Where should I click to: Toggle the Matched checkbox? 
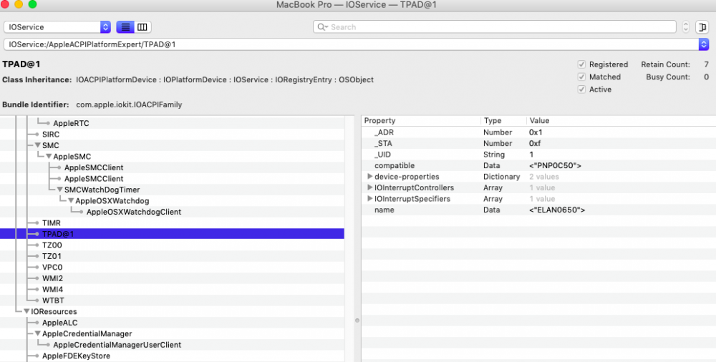pos(581,77)
